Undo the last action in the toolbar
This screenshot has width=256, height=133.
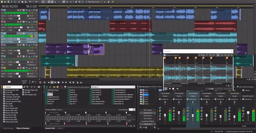click(x=30, y=1)
